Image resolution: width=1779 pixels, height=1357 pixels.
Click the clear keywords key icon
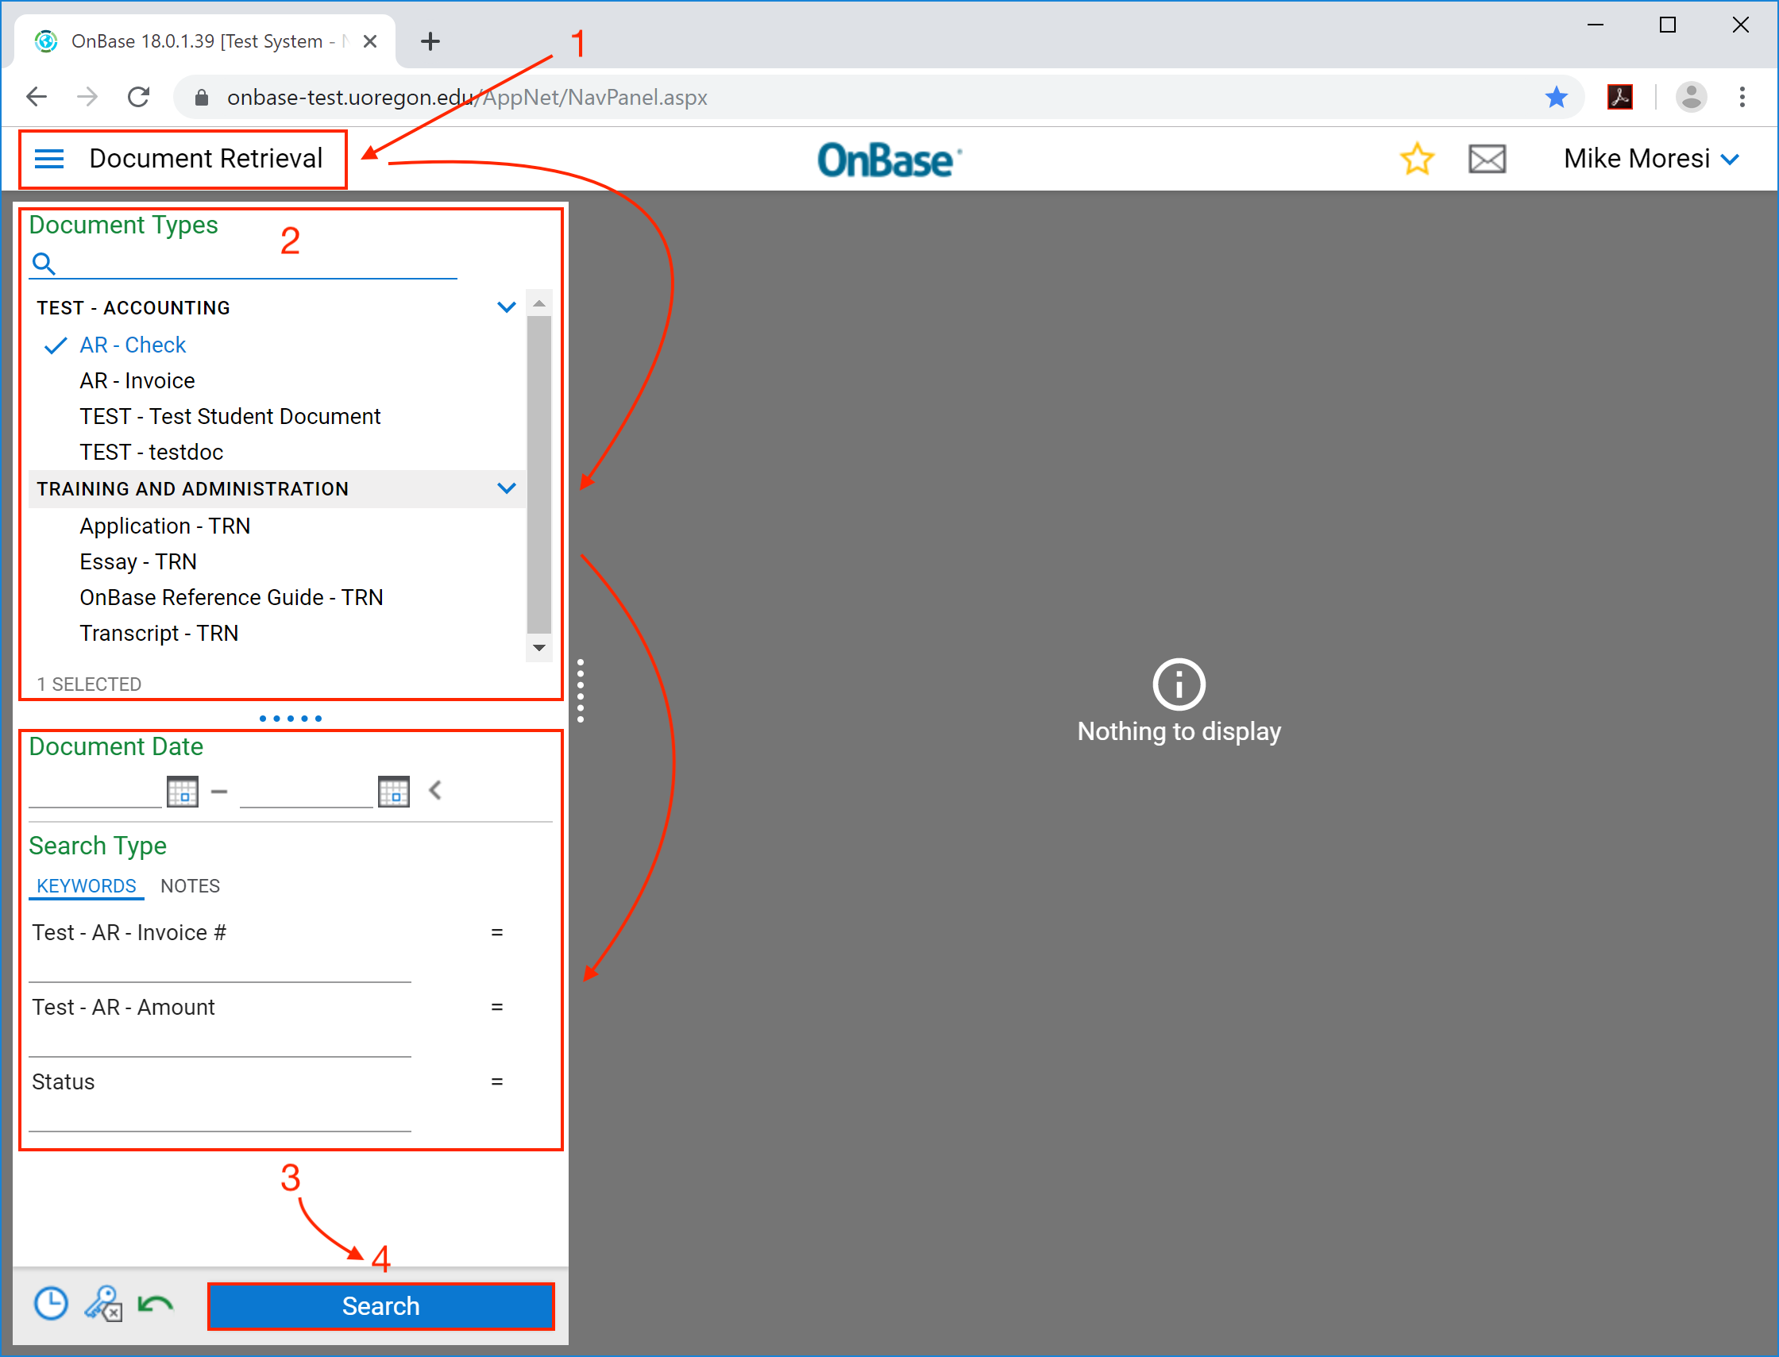coord(103,1305)
